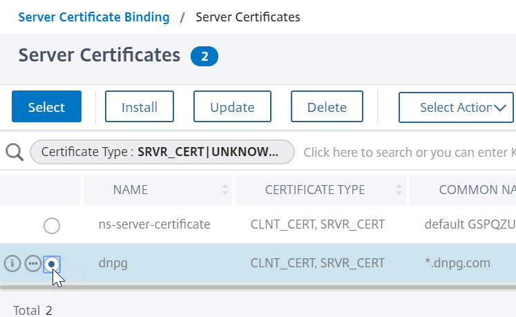Click the Server Certificates breadcrumb item
The width and height of the screenshot is (516, 317).
pos(248,17)
